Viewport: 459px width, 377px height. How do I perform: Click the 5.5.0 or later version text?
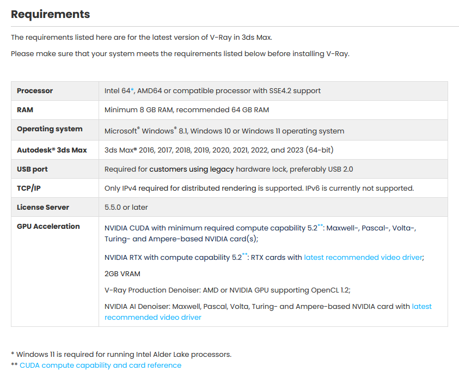point(126,208)
